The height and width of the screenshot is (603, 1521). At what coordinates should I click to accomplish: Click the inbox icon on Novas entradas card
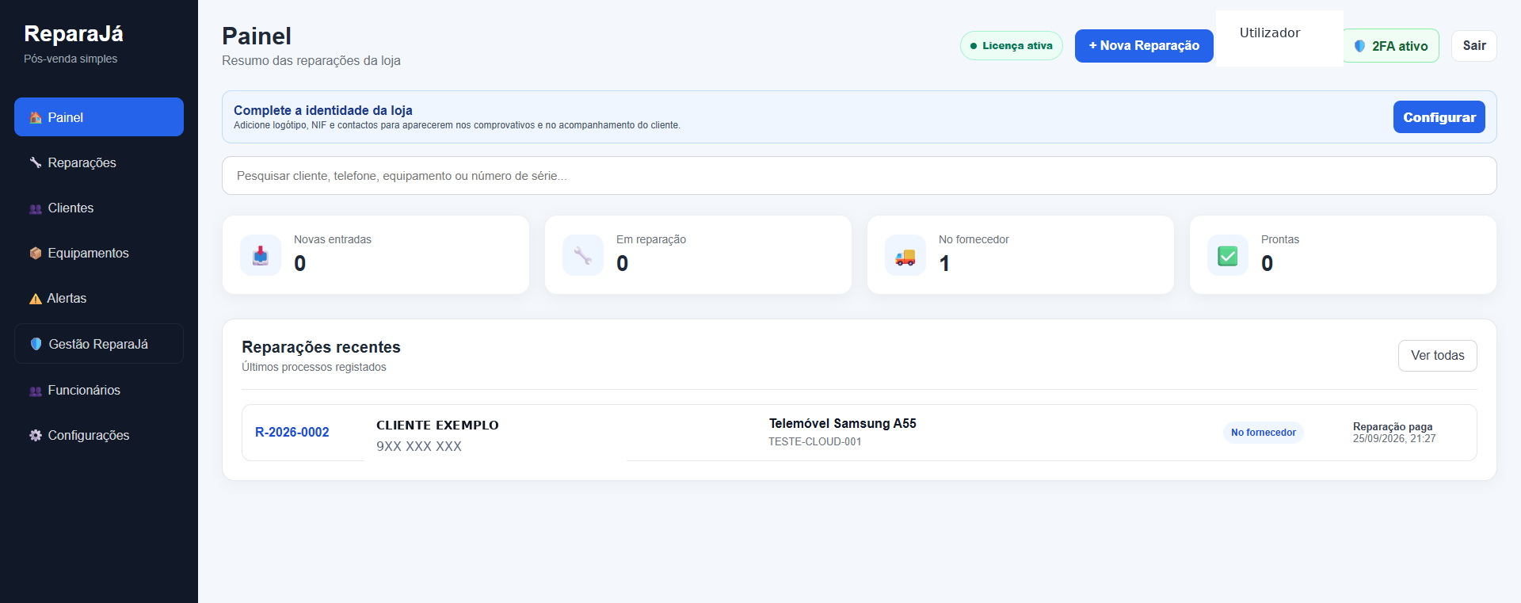[x=261, y=255]
